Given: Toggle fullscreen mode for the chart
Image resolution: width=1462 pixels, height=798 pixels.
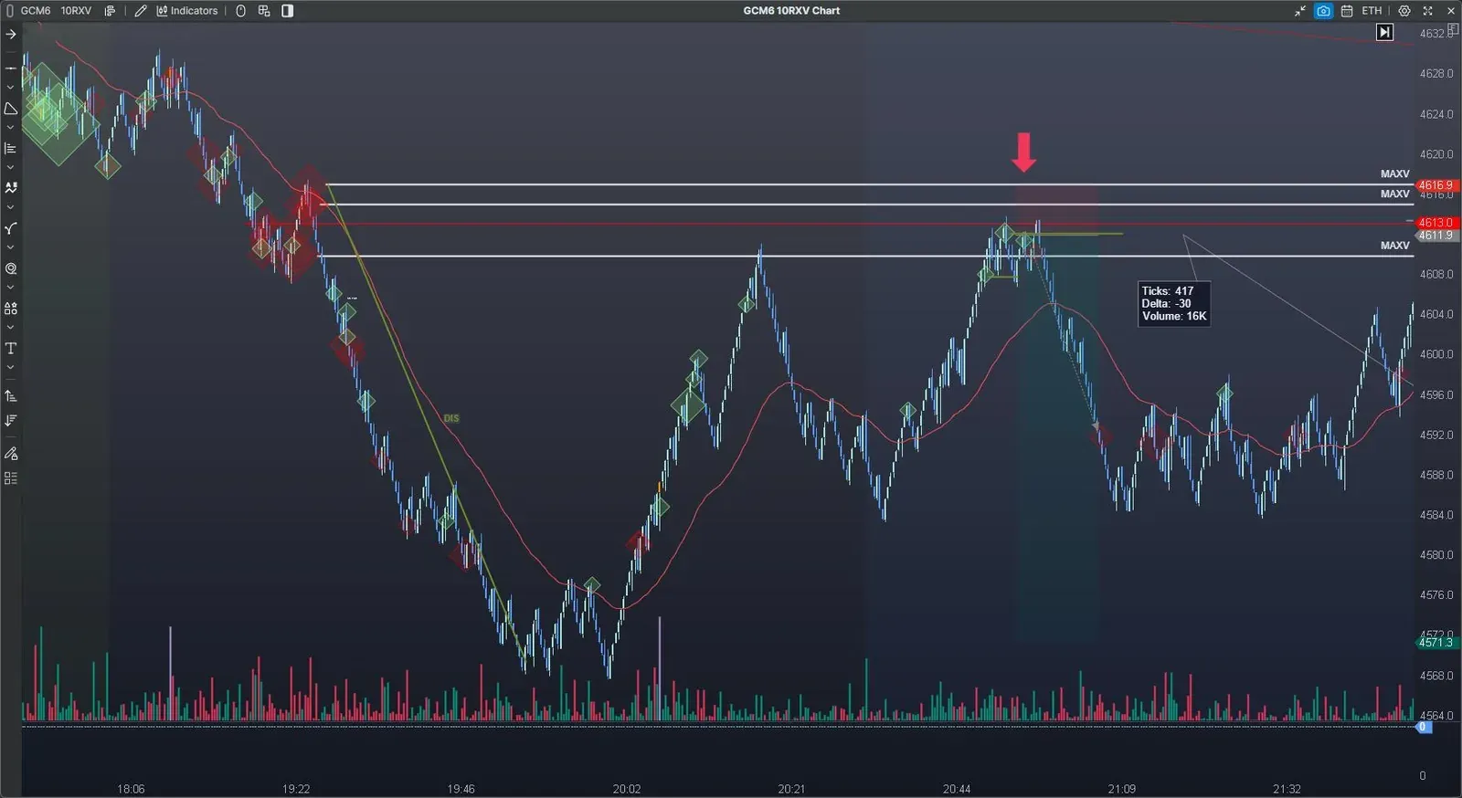Looking at the screenshot, I should point(1427,11).
